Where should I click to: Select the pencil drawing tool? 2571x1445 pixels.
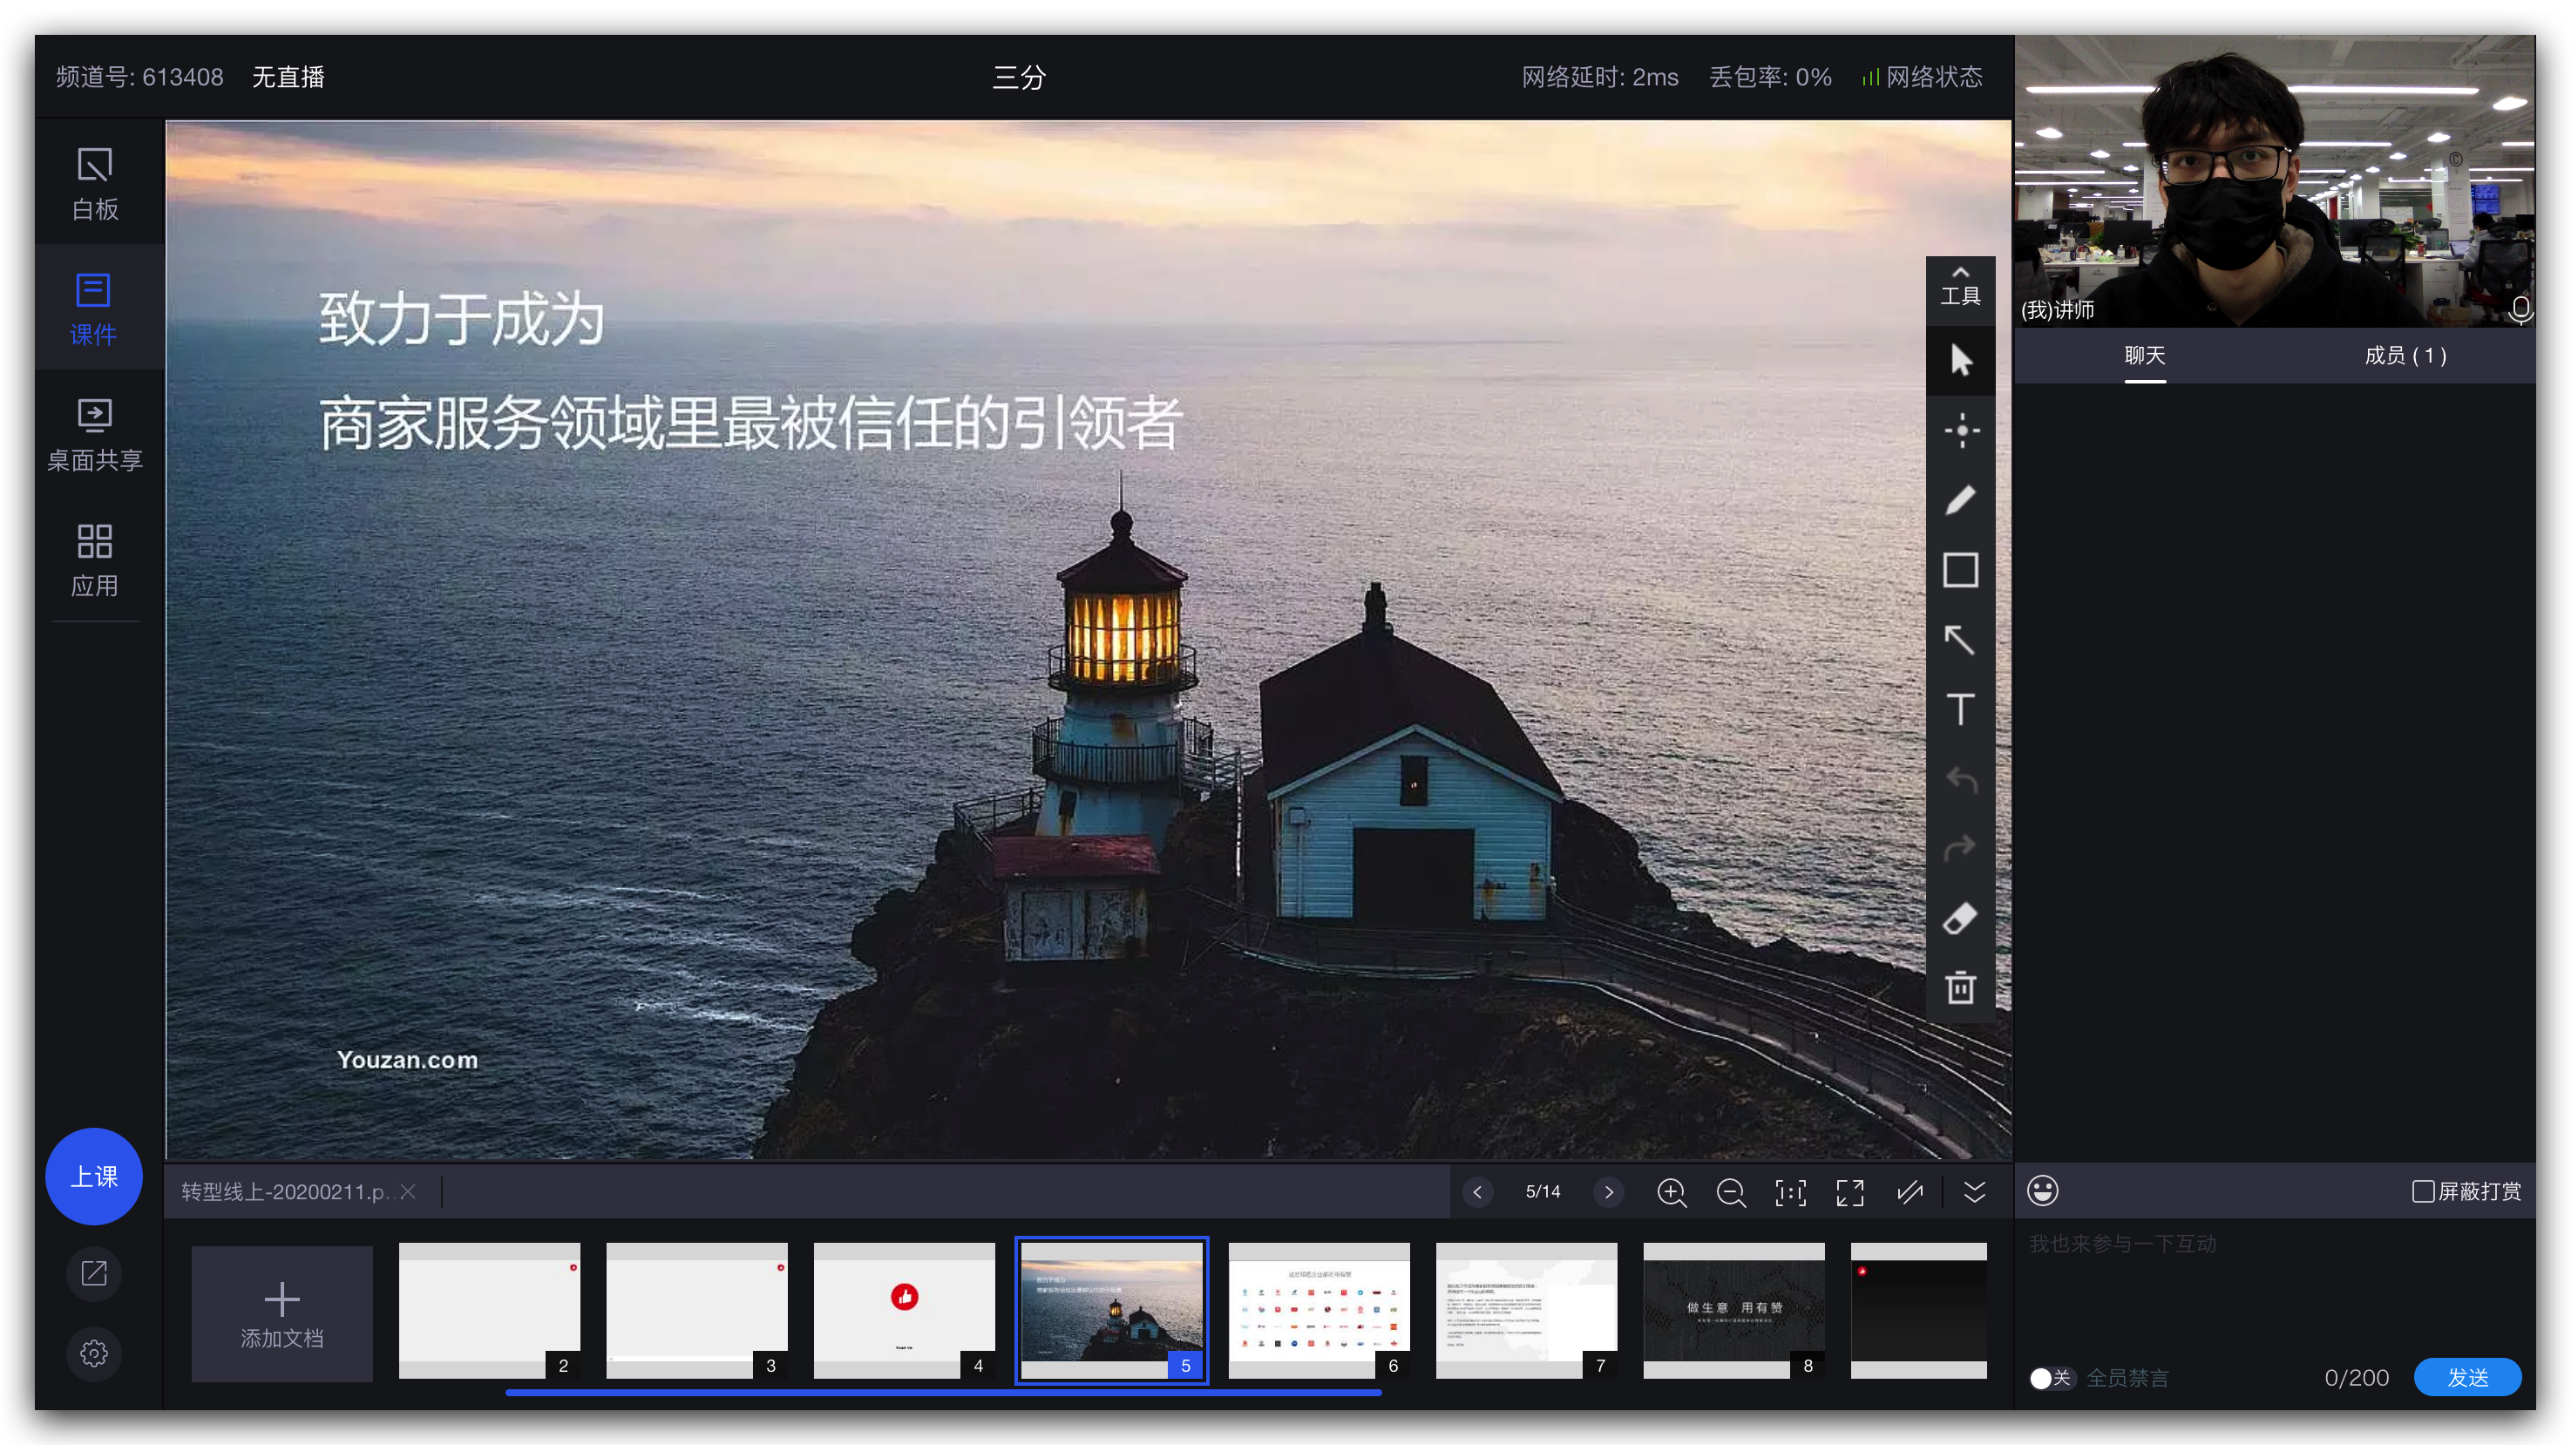[1960, 501]
